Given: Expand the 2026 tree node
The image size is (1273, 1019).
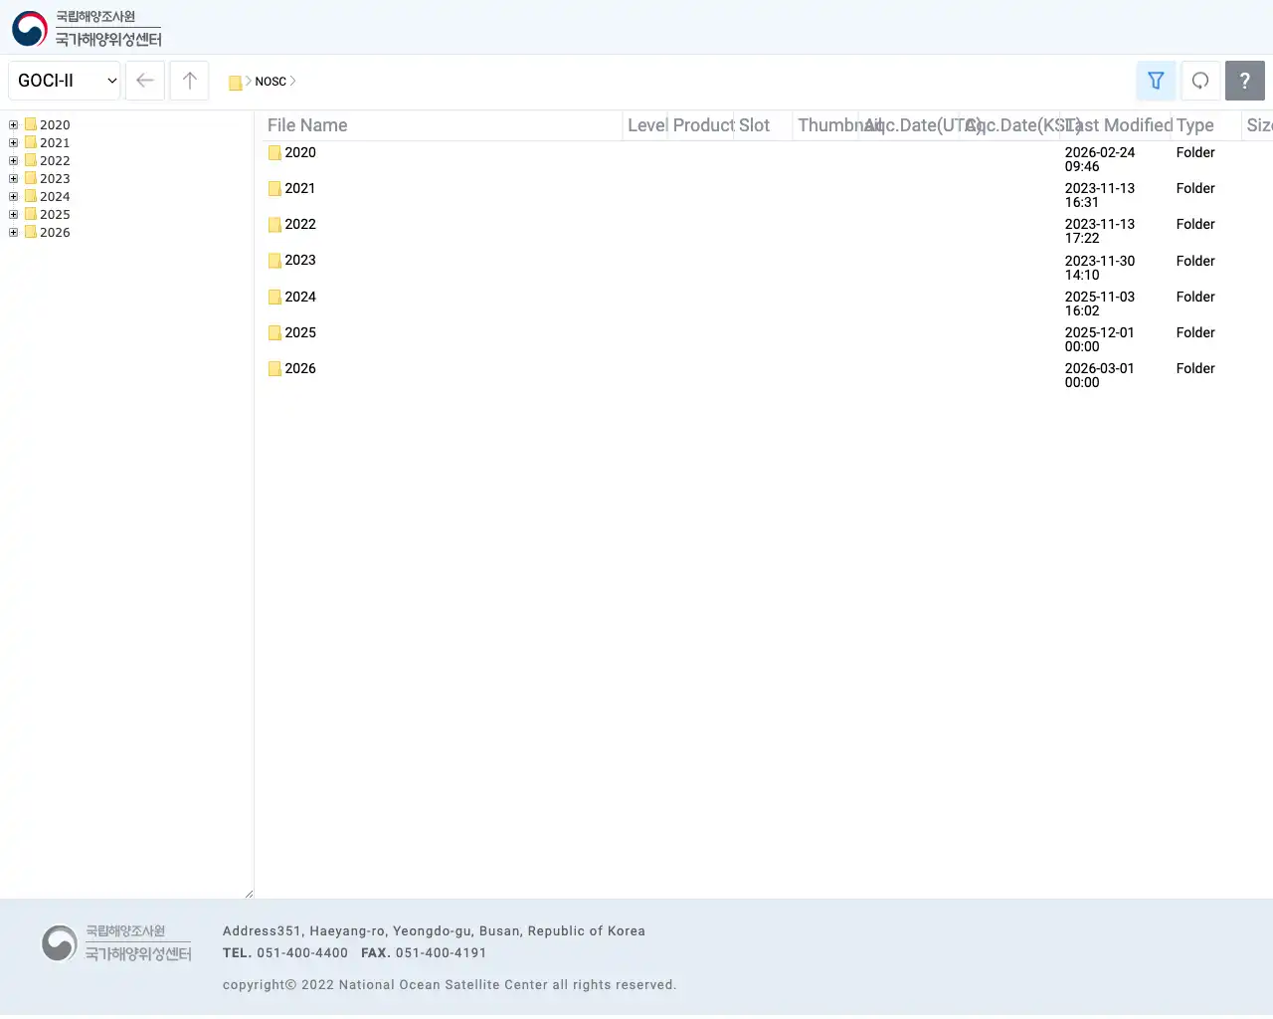Looking at the screenshot, I should click(x=13, y=232).
